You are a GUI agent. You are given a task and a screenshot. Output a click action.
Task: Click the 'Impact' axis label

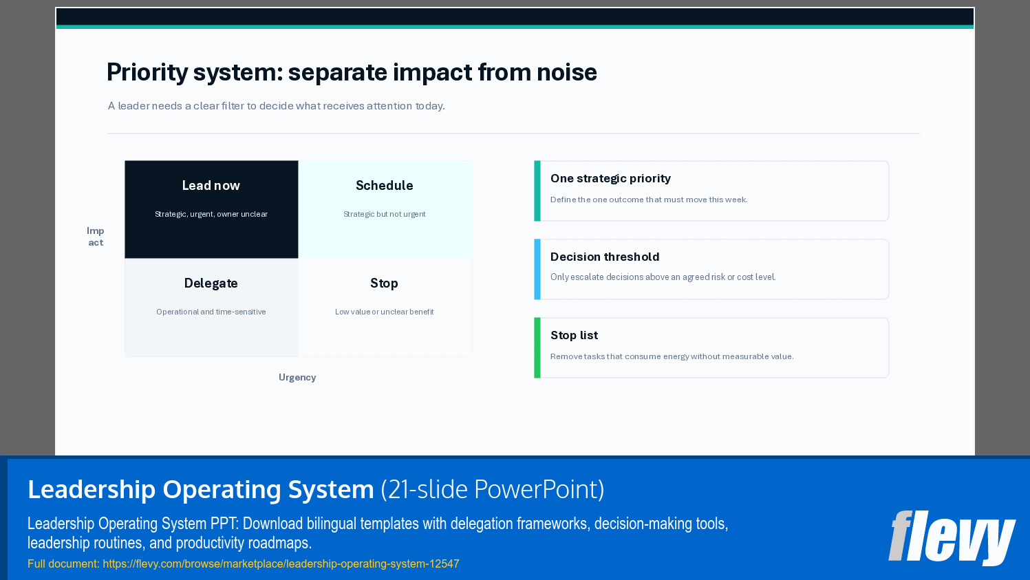tap(96, 237)
